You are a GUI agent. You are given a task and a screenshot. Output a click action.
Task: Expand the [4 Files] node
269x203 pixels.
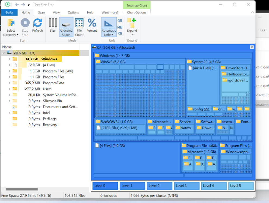pos(9,65)
